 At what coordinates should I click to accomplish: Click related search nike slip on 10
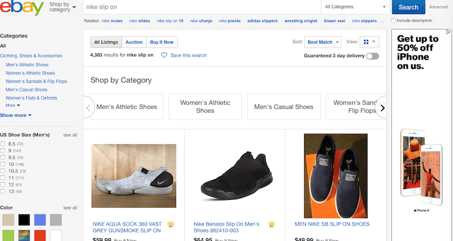point(170,21)
